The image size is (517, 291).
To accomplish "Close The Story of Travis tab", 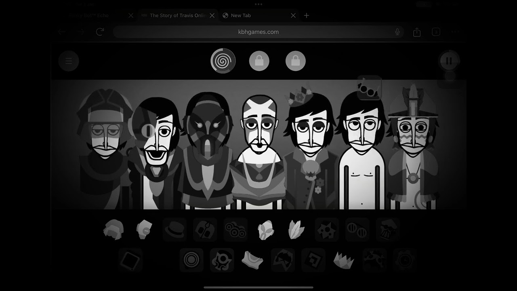I will [x=212, y=15].
